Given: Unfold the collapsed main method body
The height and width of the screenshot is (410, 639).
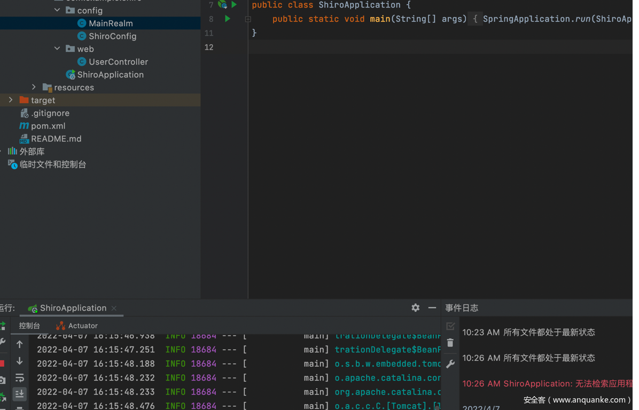Looking at the screenshot, I should tap(248, 19).
